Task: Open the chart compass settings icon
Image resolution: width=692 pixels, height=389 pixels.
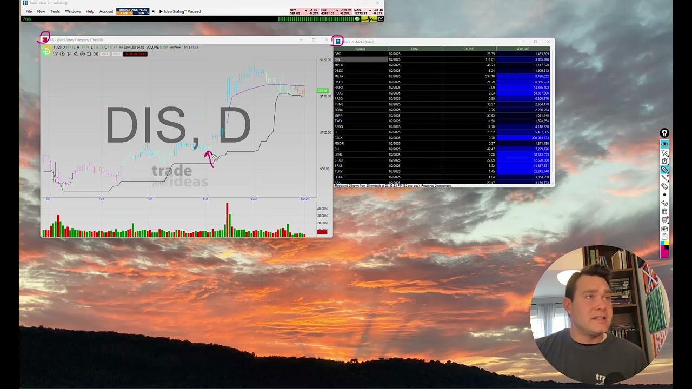Action: (x=82, y=54)
